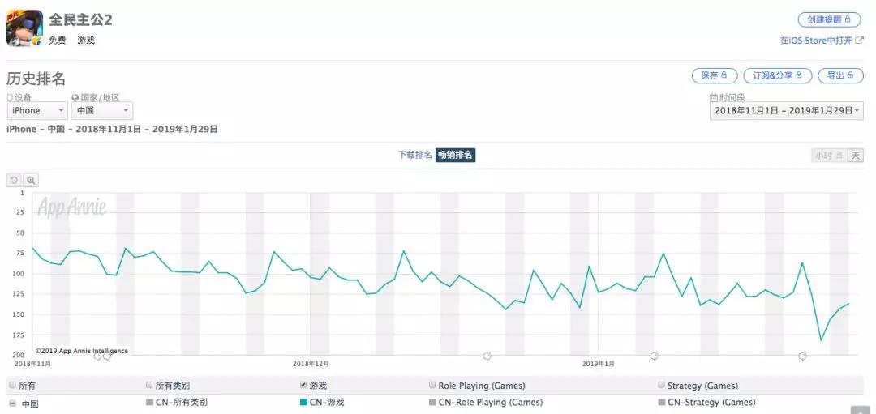
Task: Switch granularity to 小时
Action: (828, 156)
